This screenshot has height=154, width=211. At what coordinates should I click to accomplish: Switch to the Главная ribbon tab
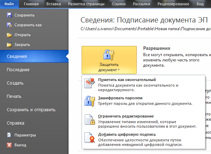point(31,4)
